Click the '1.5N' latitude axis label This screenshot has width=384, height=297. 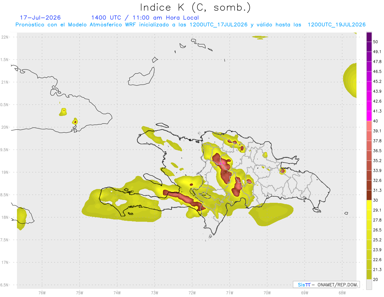pos(5,60)
